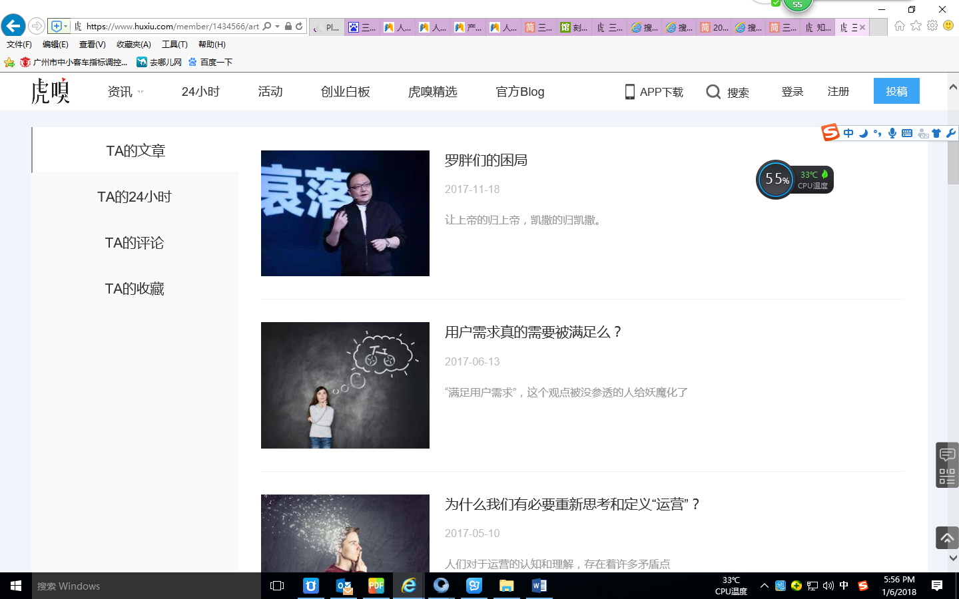This screenshot has width=959, height=599.
Task: Open the feedback comment icon on right side
Action: (x=947, y=455)
